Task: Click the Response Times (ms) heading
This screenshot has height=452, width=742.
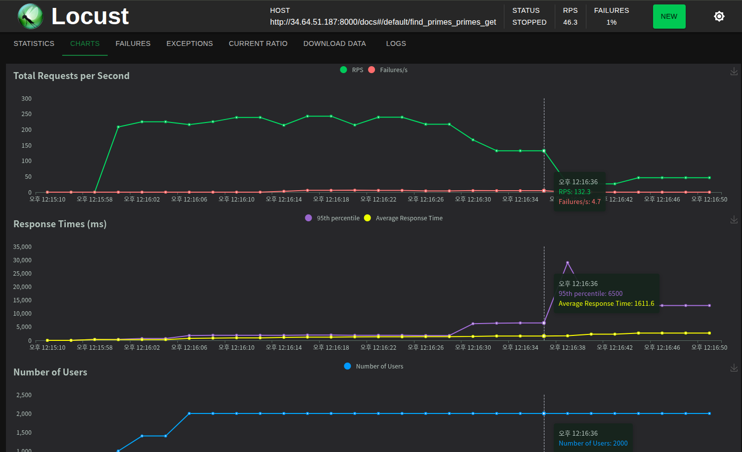Action: [x=60, y=224]
